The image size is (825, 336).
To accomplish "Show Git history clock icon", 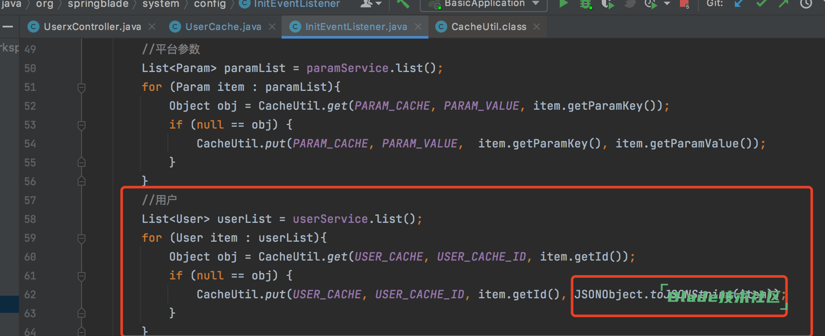I will click(806, 4).
